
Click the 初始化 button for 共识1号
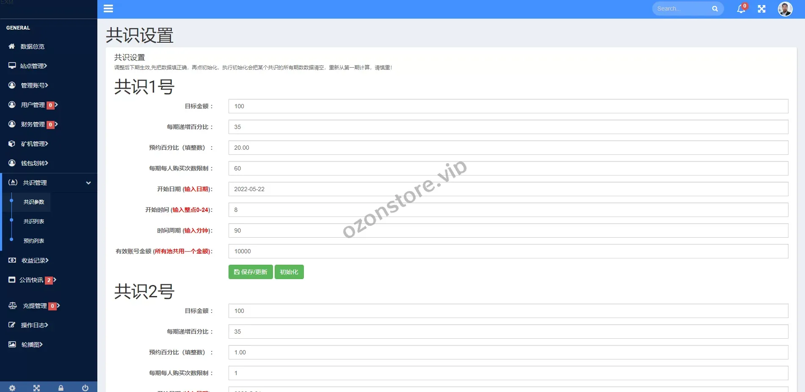289,272
